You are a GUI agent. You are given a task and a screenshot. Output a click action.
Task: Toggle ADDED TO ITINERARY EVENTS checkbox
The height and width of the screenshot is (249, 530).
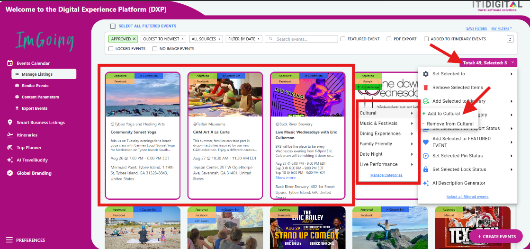tap(426, 39)
